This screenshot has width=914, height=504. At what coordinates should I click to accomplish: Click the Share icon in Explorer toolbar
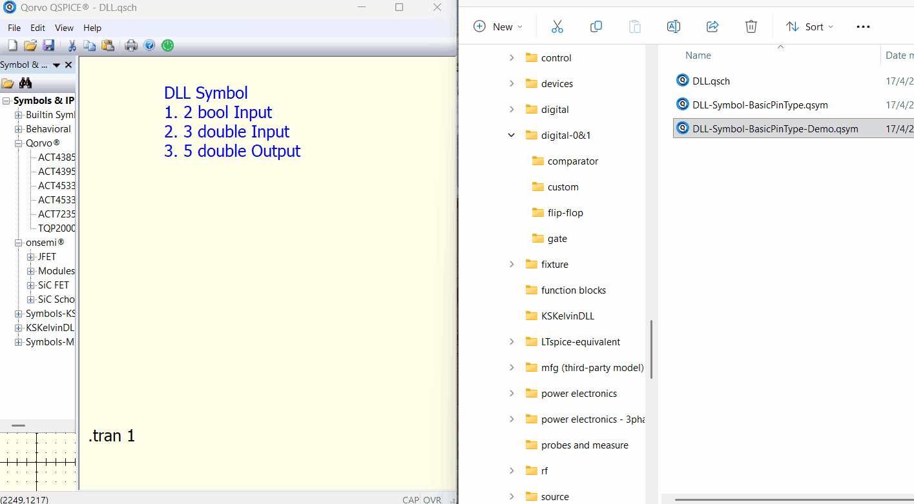point(712,26)
